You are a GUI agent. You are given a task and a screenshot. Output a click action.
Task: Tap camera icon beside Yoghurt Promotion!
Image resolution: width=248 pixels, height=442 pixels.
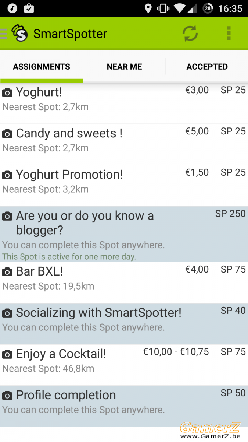tap(7, 175)
